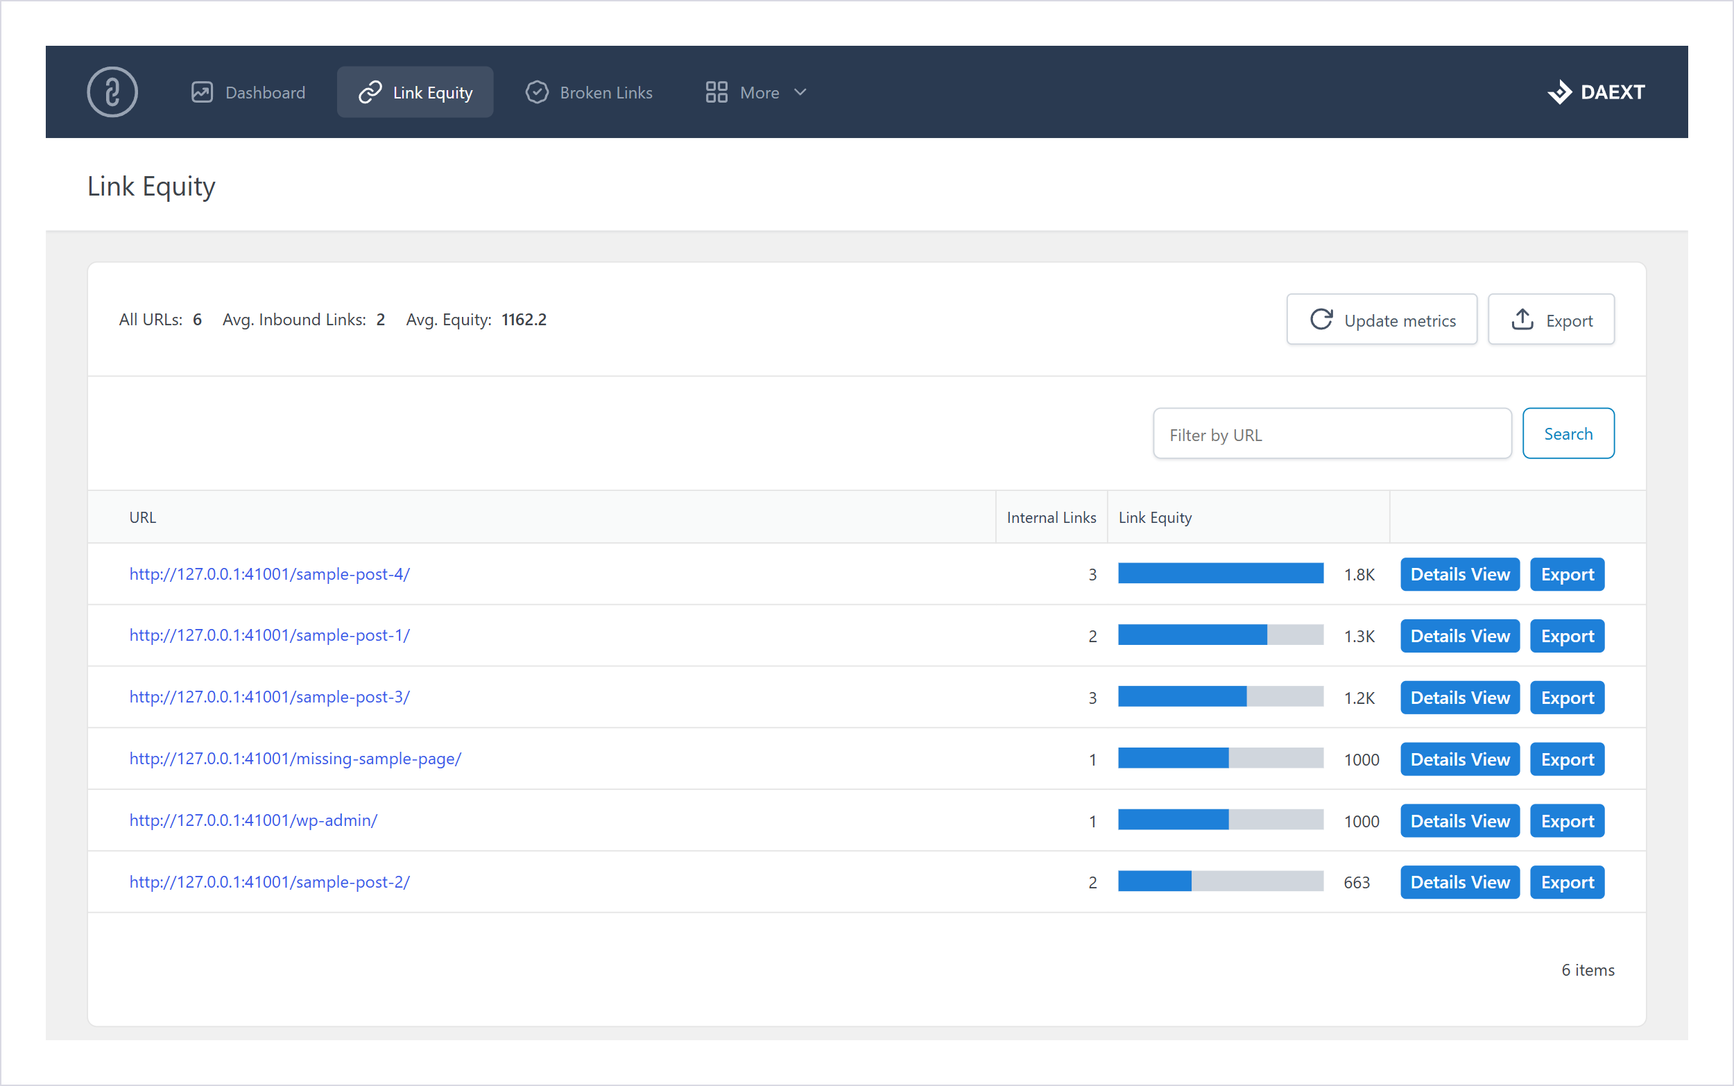
Task: Open the sample-post-1 URL link
Action: 269,635
